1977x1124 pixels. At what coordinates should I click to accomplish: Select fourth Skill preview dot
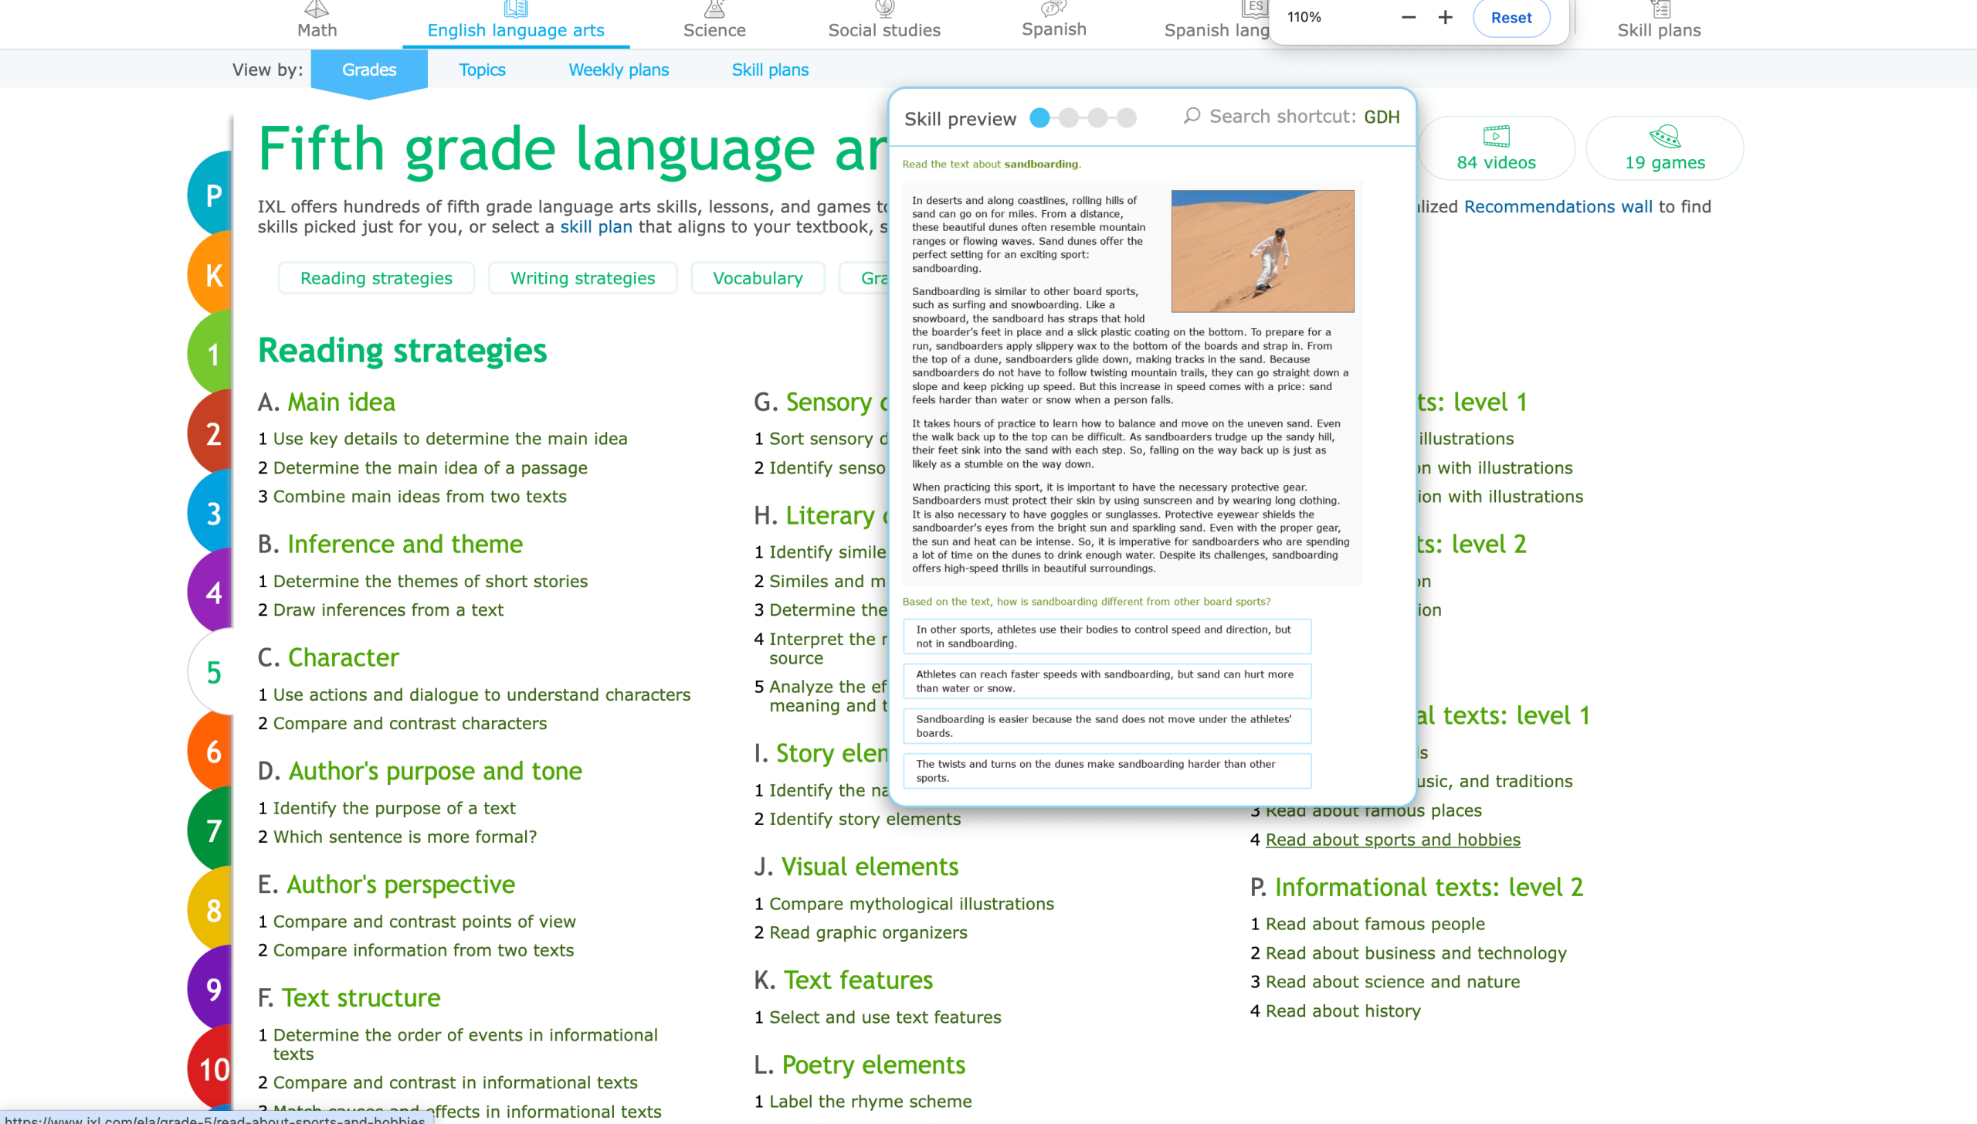tap(1127, 117)
